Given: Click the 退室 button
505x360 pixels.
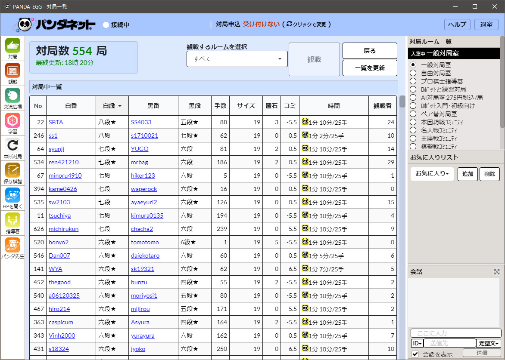Looking at the screenshot, I should pyautogui.click(x=486, y=25).
